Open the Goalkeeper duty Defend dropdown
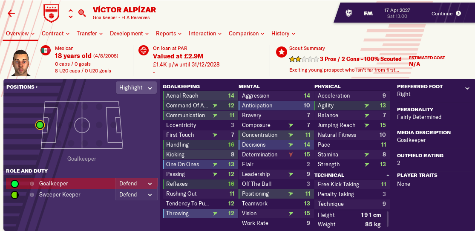The width and height of the screenshot is (475, 231). [136, 184]
